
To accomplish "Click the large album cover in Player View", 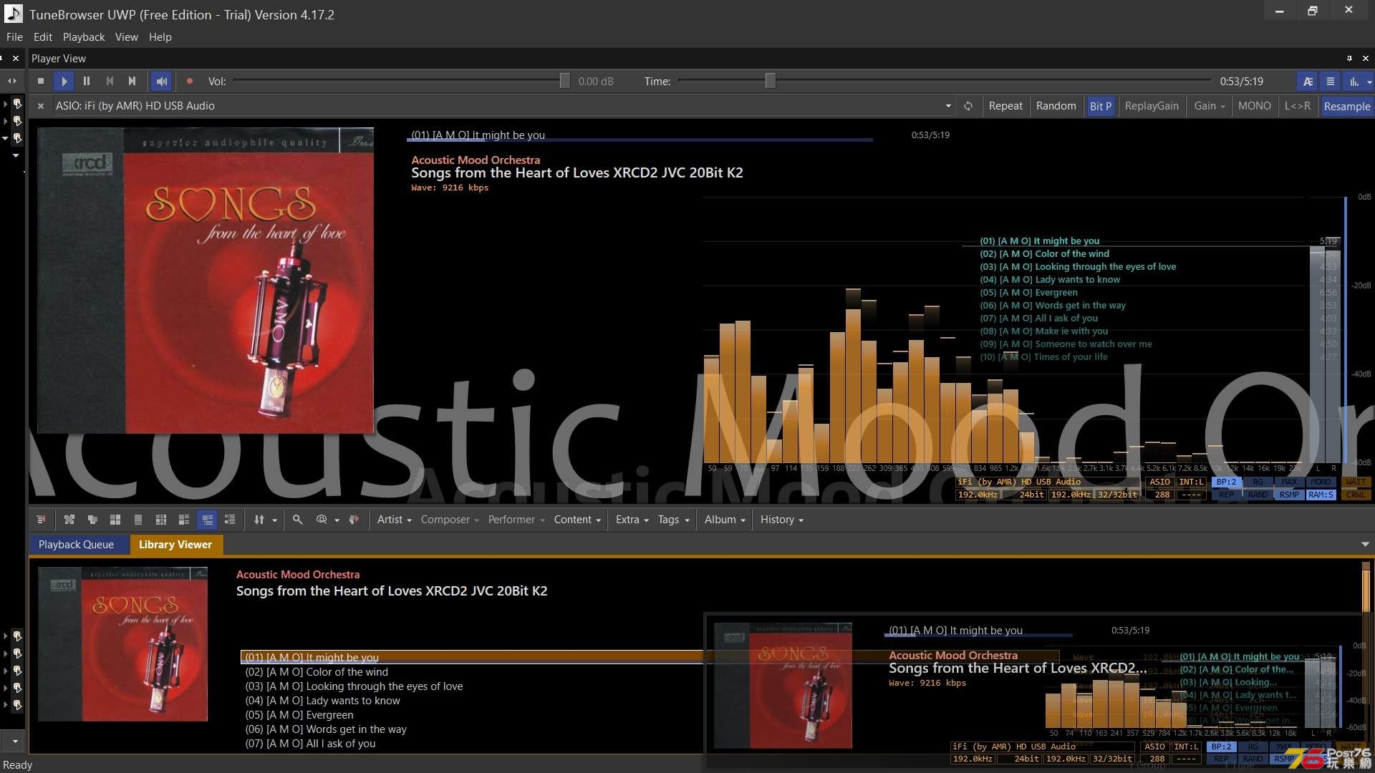I will pyautogui.click(x=206, y=281).
